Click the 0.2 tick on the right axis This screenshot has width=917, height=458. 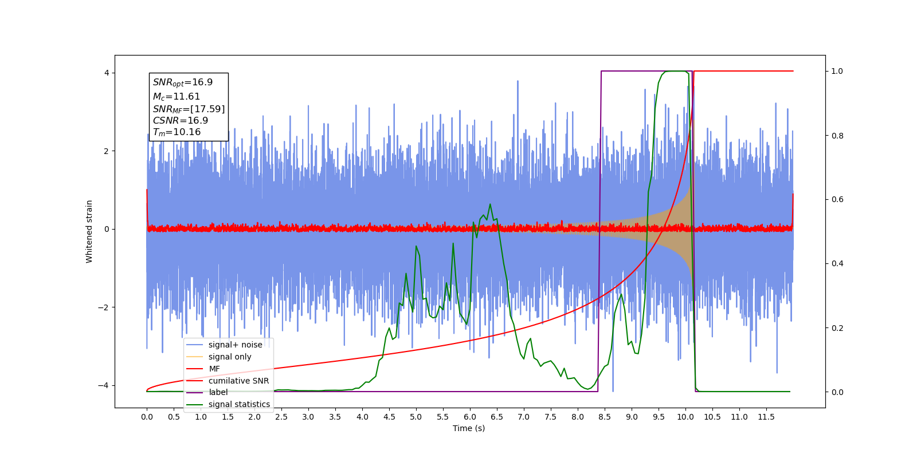[x=837, y=328]
